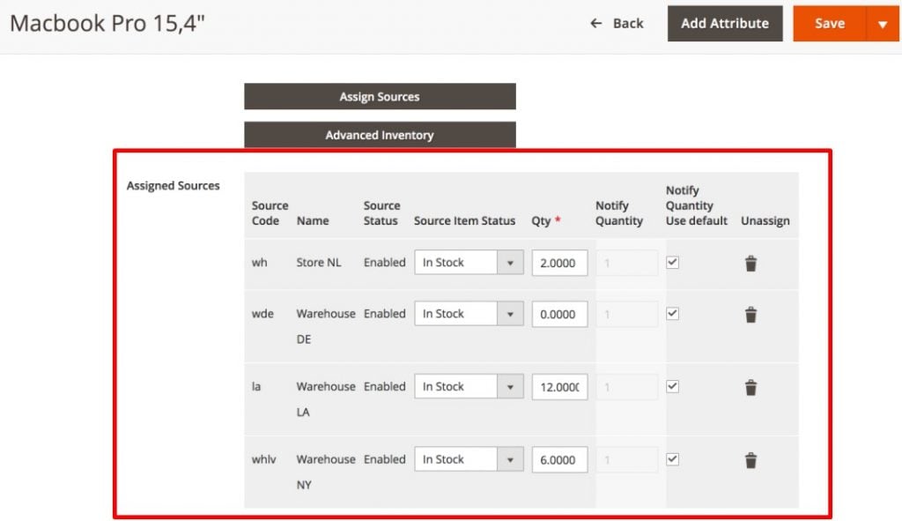Edit the Qty field for Store NL
The height and width of the screenshot is (521, 902).
click(559, 262)
